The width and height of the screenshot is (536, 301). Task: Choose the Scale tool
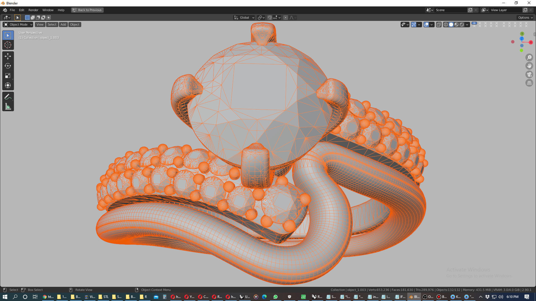pyautogui.click(x=8, y=76)
